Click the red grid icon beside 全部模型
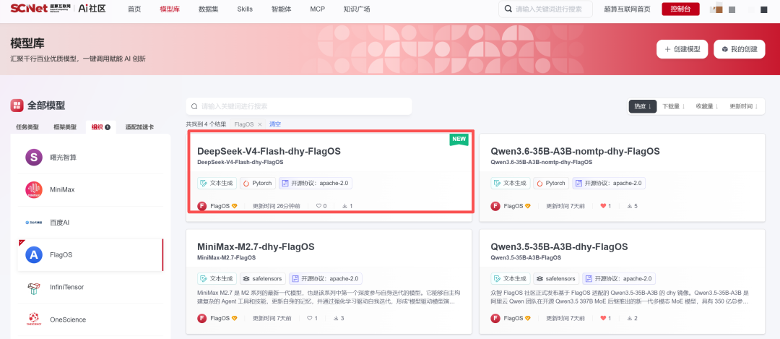Viewport: 780px width, 339px height. [x=17, y=105]
